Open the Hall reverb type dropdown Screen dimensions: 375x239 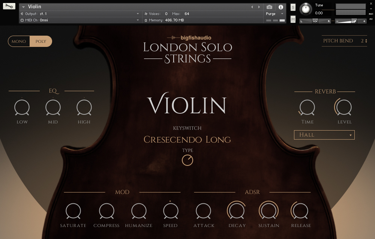(324, 135)
